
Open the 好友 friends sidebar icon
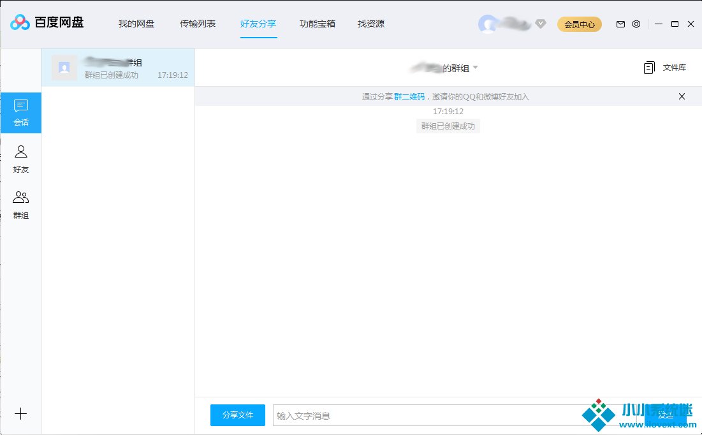21,159
